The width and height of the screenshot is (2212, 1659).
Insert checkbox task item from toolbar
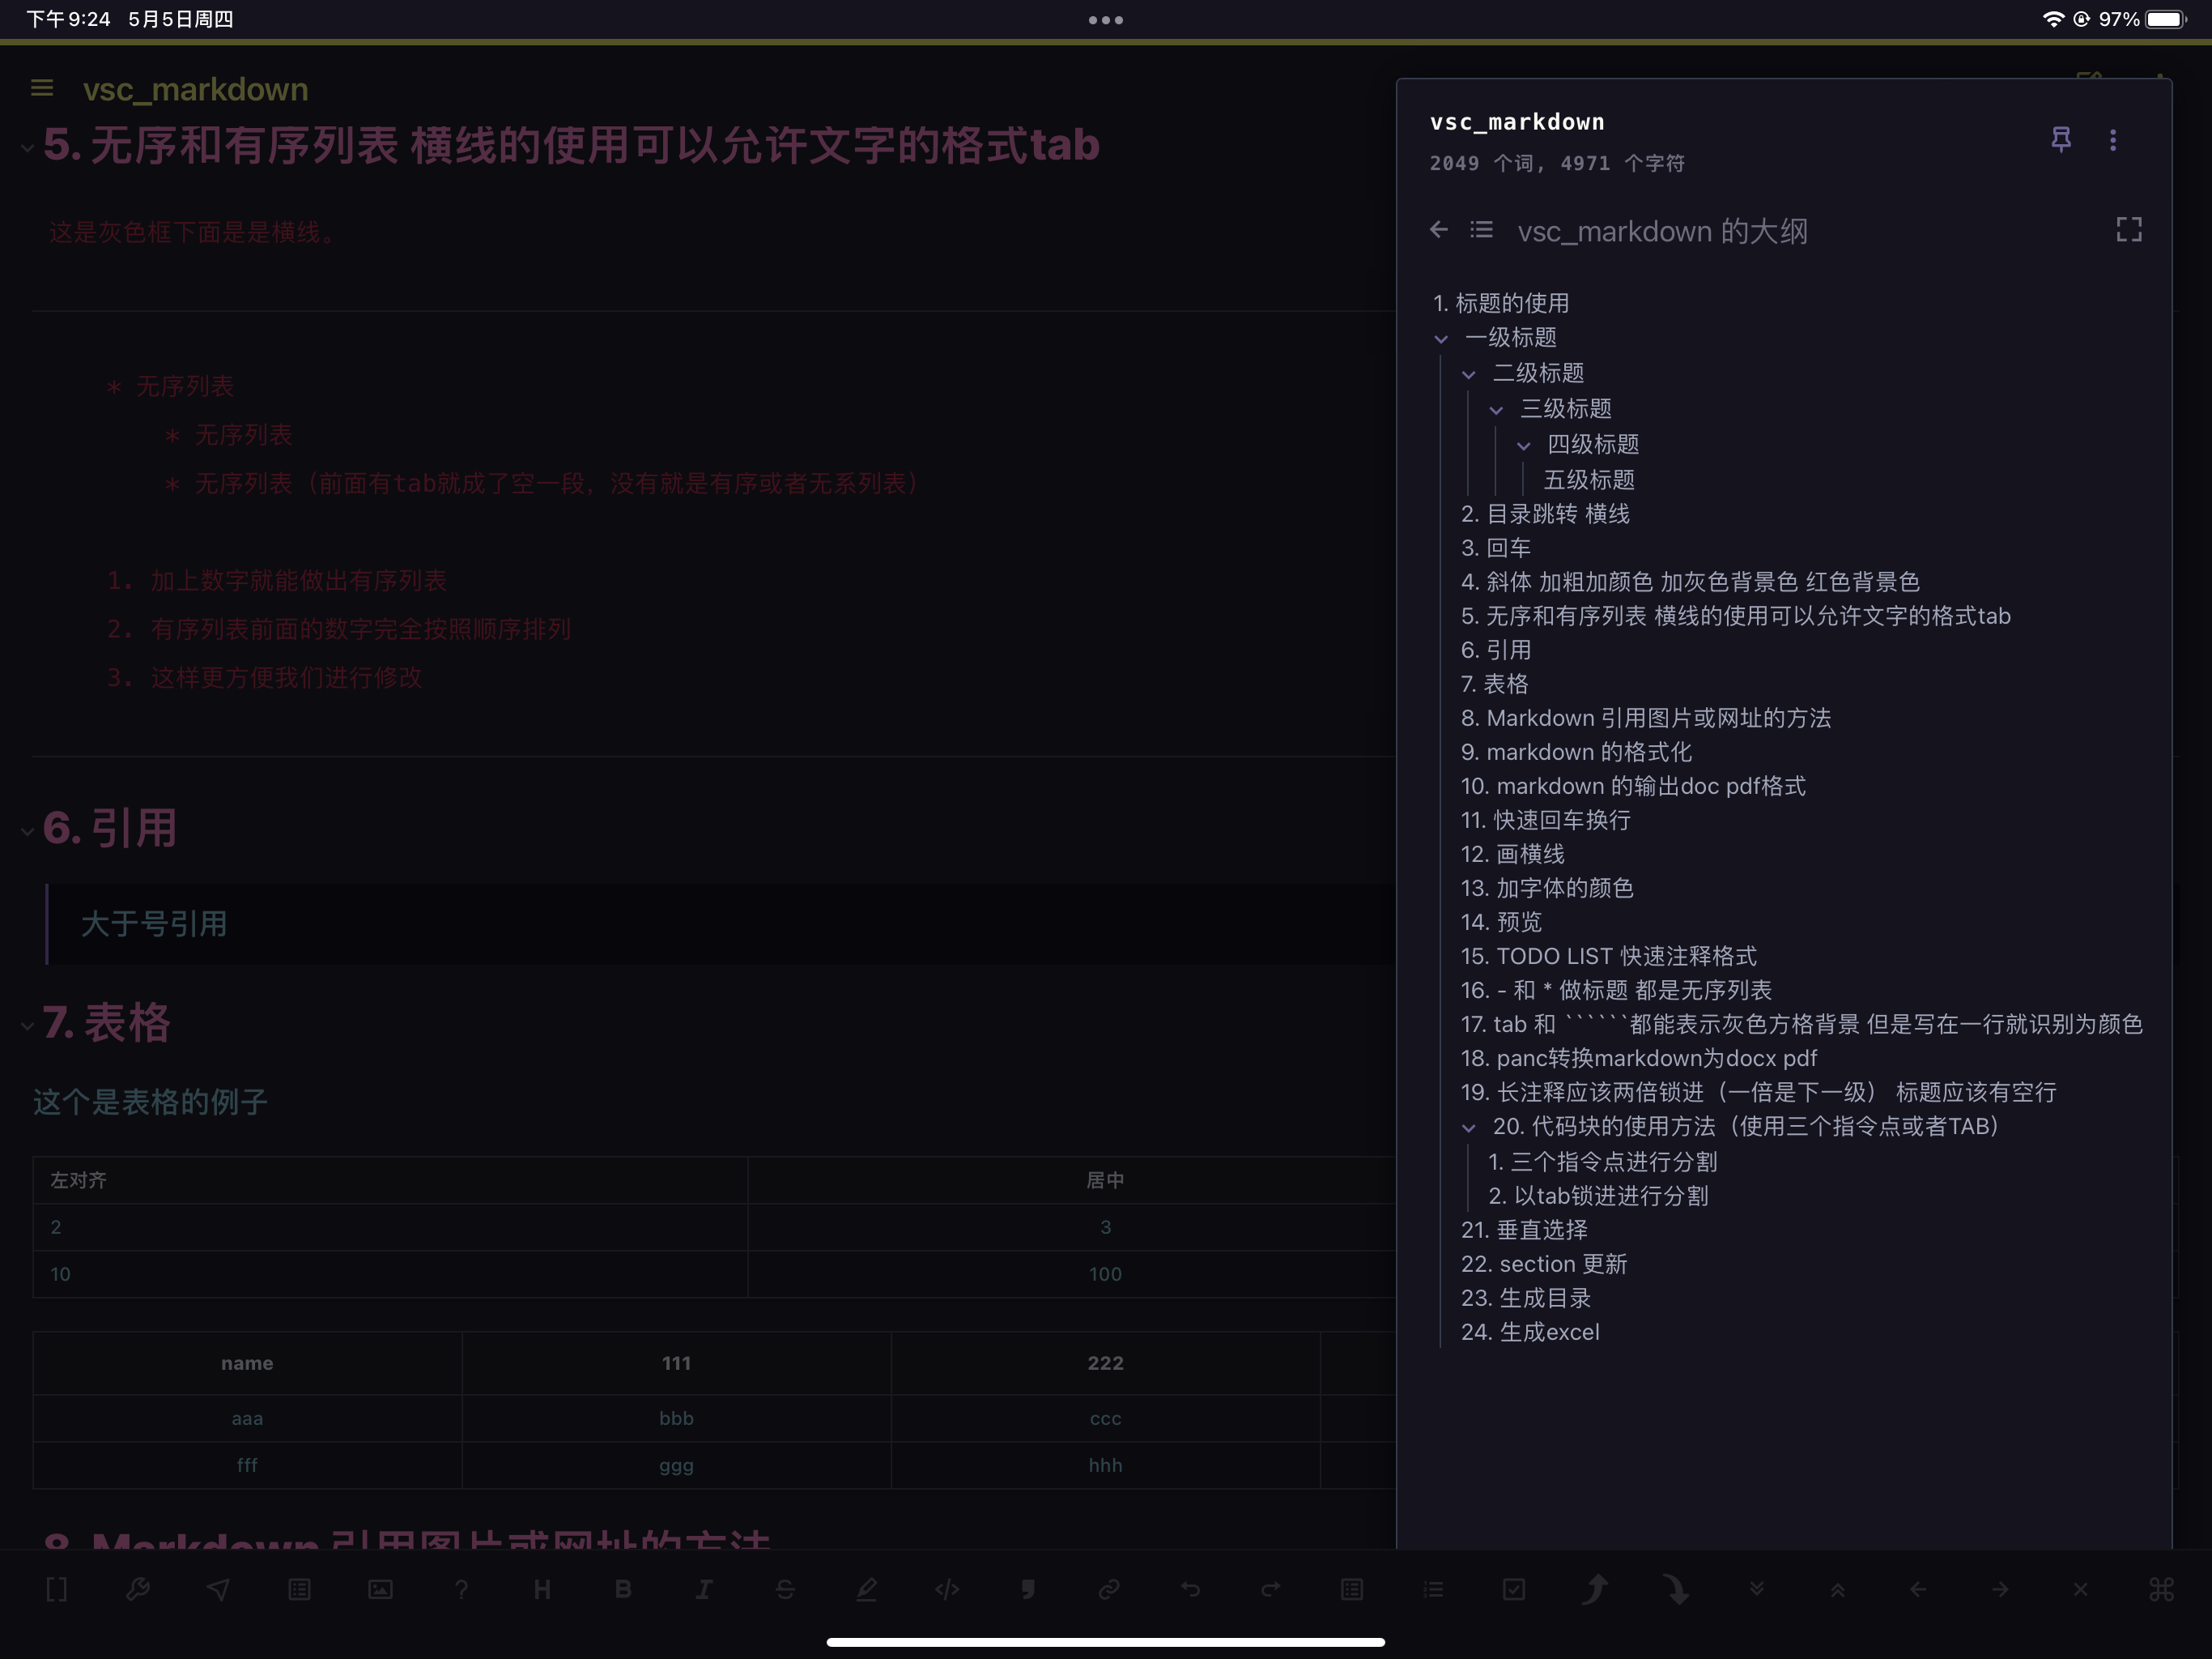pos(1513,1589)
